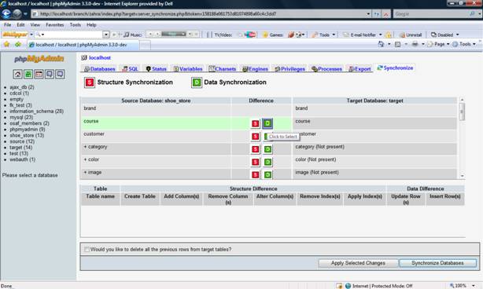Click the Apply Selected Changes button
Viewport: 483px width, 289px height.
tap(358, 263)
